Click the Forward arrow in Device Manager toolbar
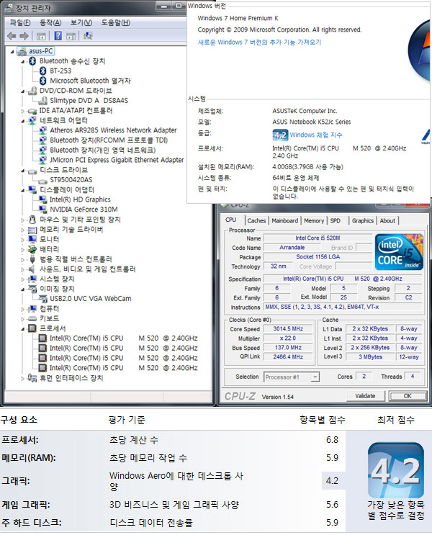 (x=24, y=36)
